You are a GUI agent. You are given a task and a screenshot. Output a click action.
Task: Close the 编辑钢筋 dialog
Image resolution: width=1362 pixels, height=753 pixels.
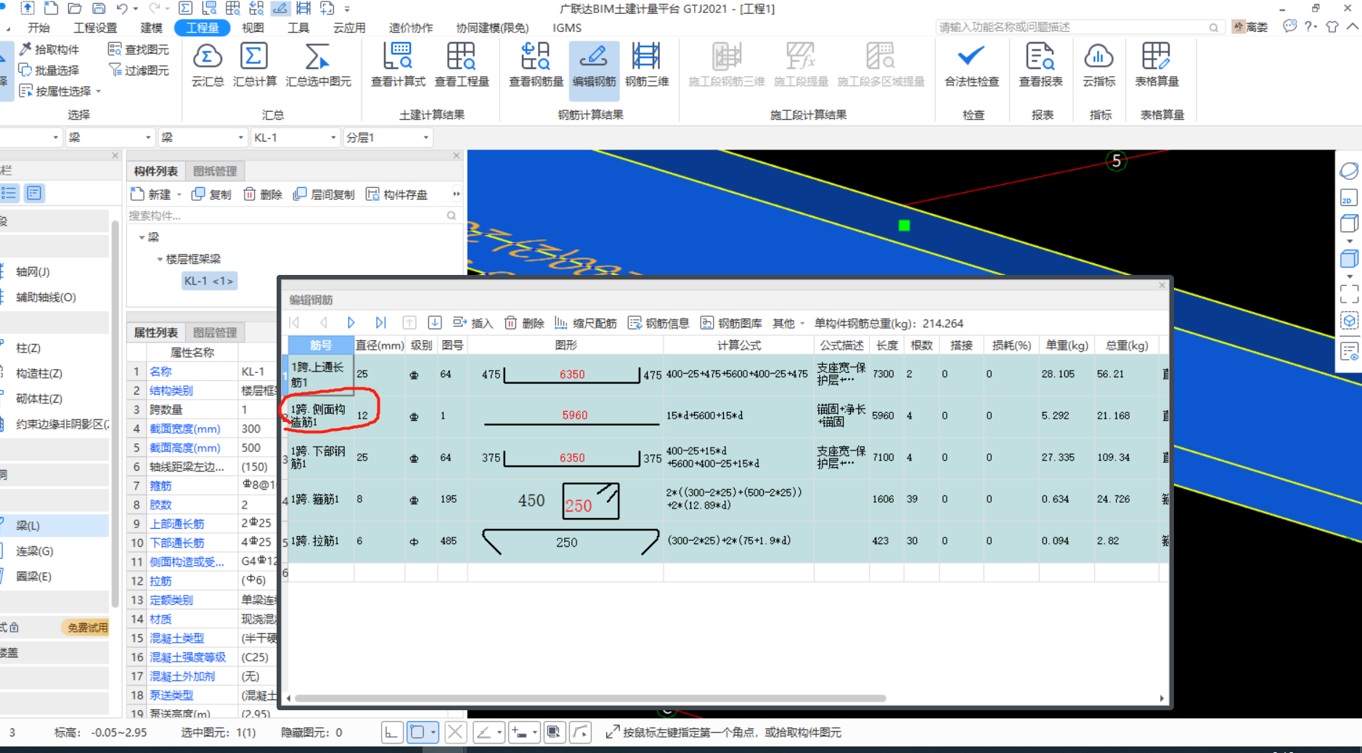[x=1162, y=285]
